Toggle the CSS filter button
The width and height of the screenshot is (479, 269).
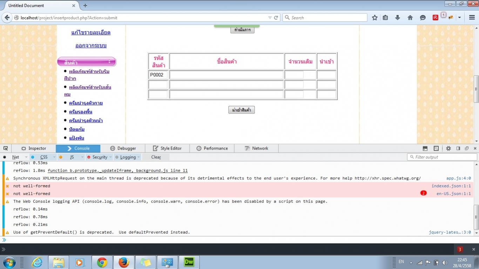pyautogui.click(x=44, y=157)
